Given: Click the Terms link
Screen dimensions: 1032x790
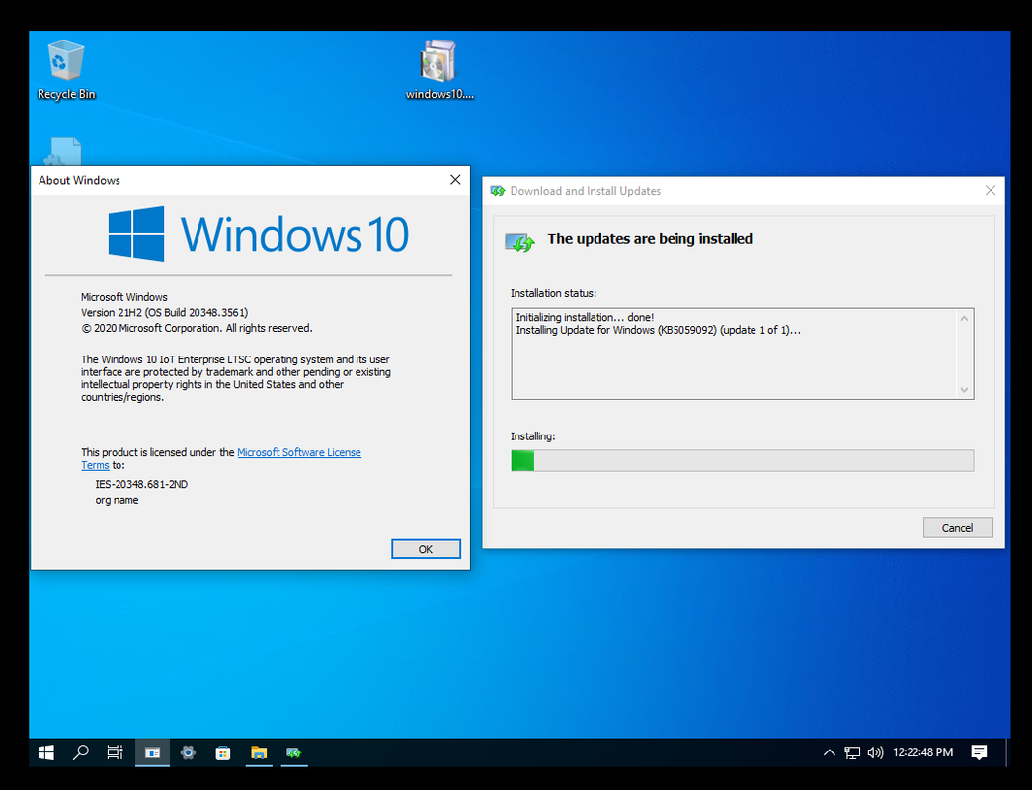Looking at the screenshot, I should 95,465.
